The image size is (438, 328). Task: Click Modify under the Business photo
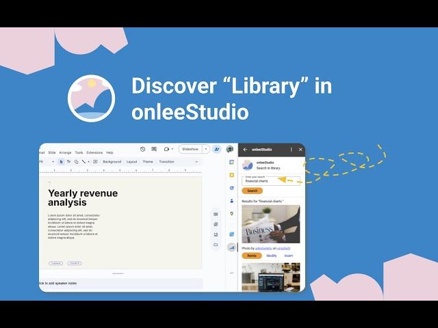tap(272, 256)
